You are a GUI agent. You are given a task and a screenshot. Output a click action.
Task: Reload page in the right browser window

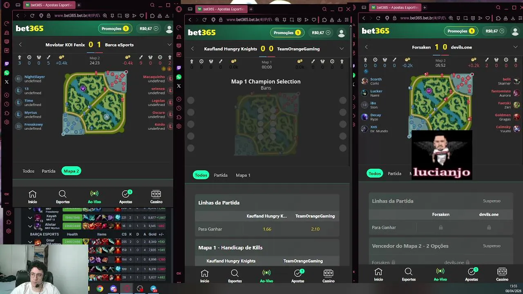378,18
